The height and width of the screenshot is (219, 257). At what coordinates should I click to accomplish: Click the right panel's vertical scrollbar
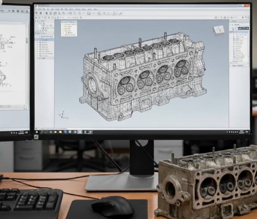pyautogui.click(x=248, y=46)
